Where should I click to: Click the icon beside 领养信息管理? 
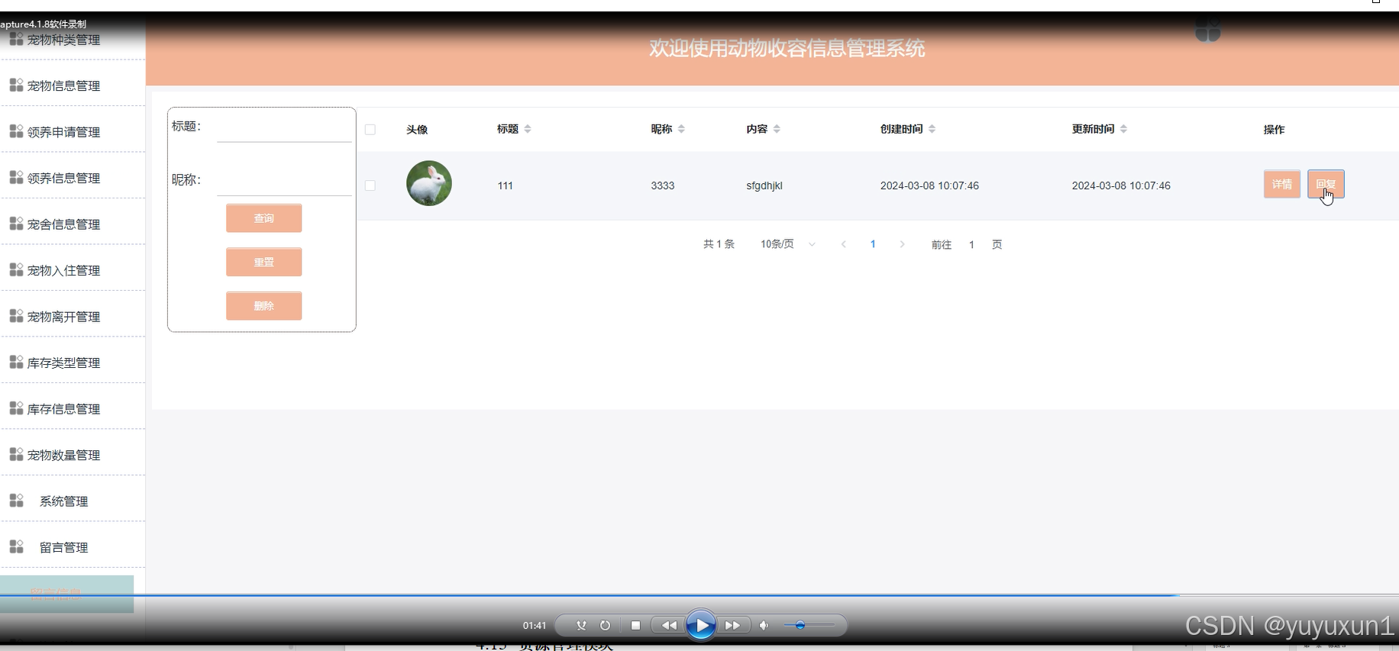[16, 177]
